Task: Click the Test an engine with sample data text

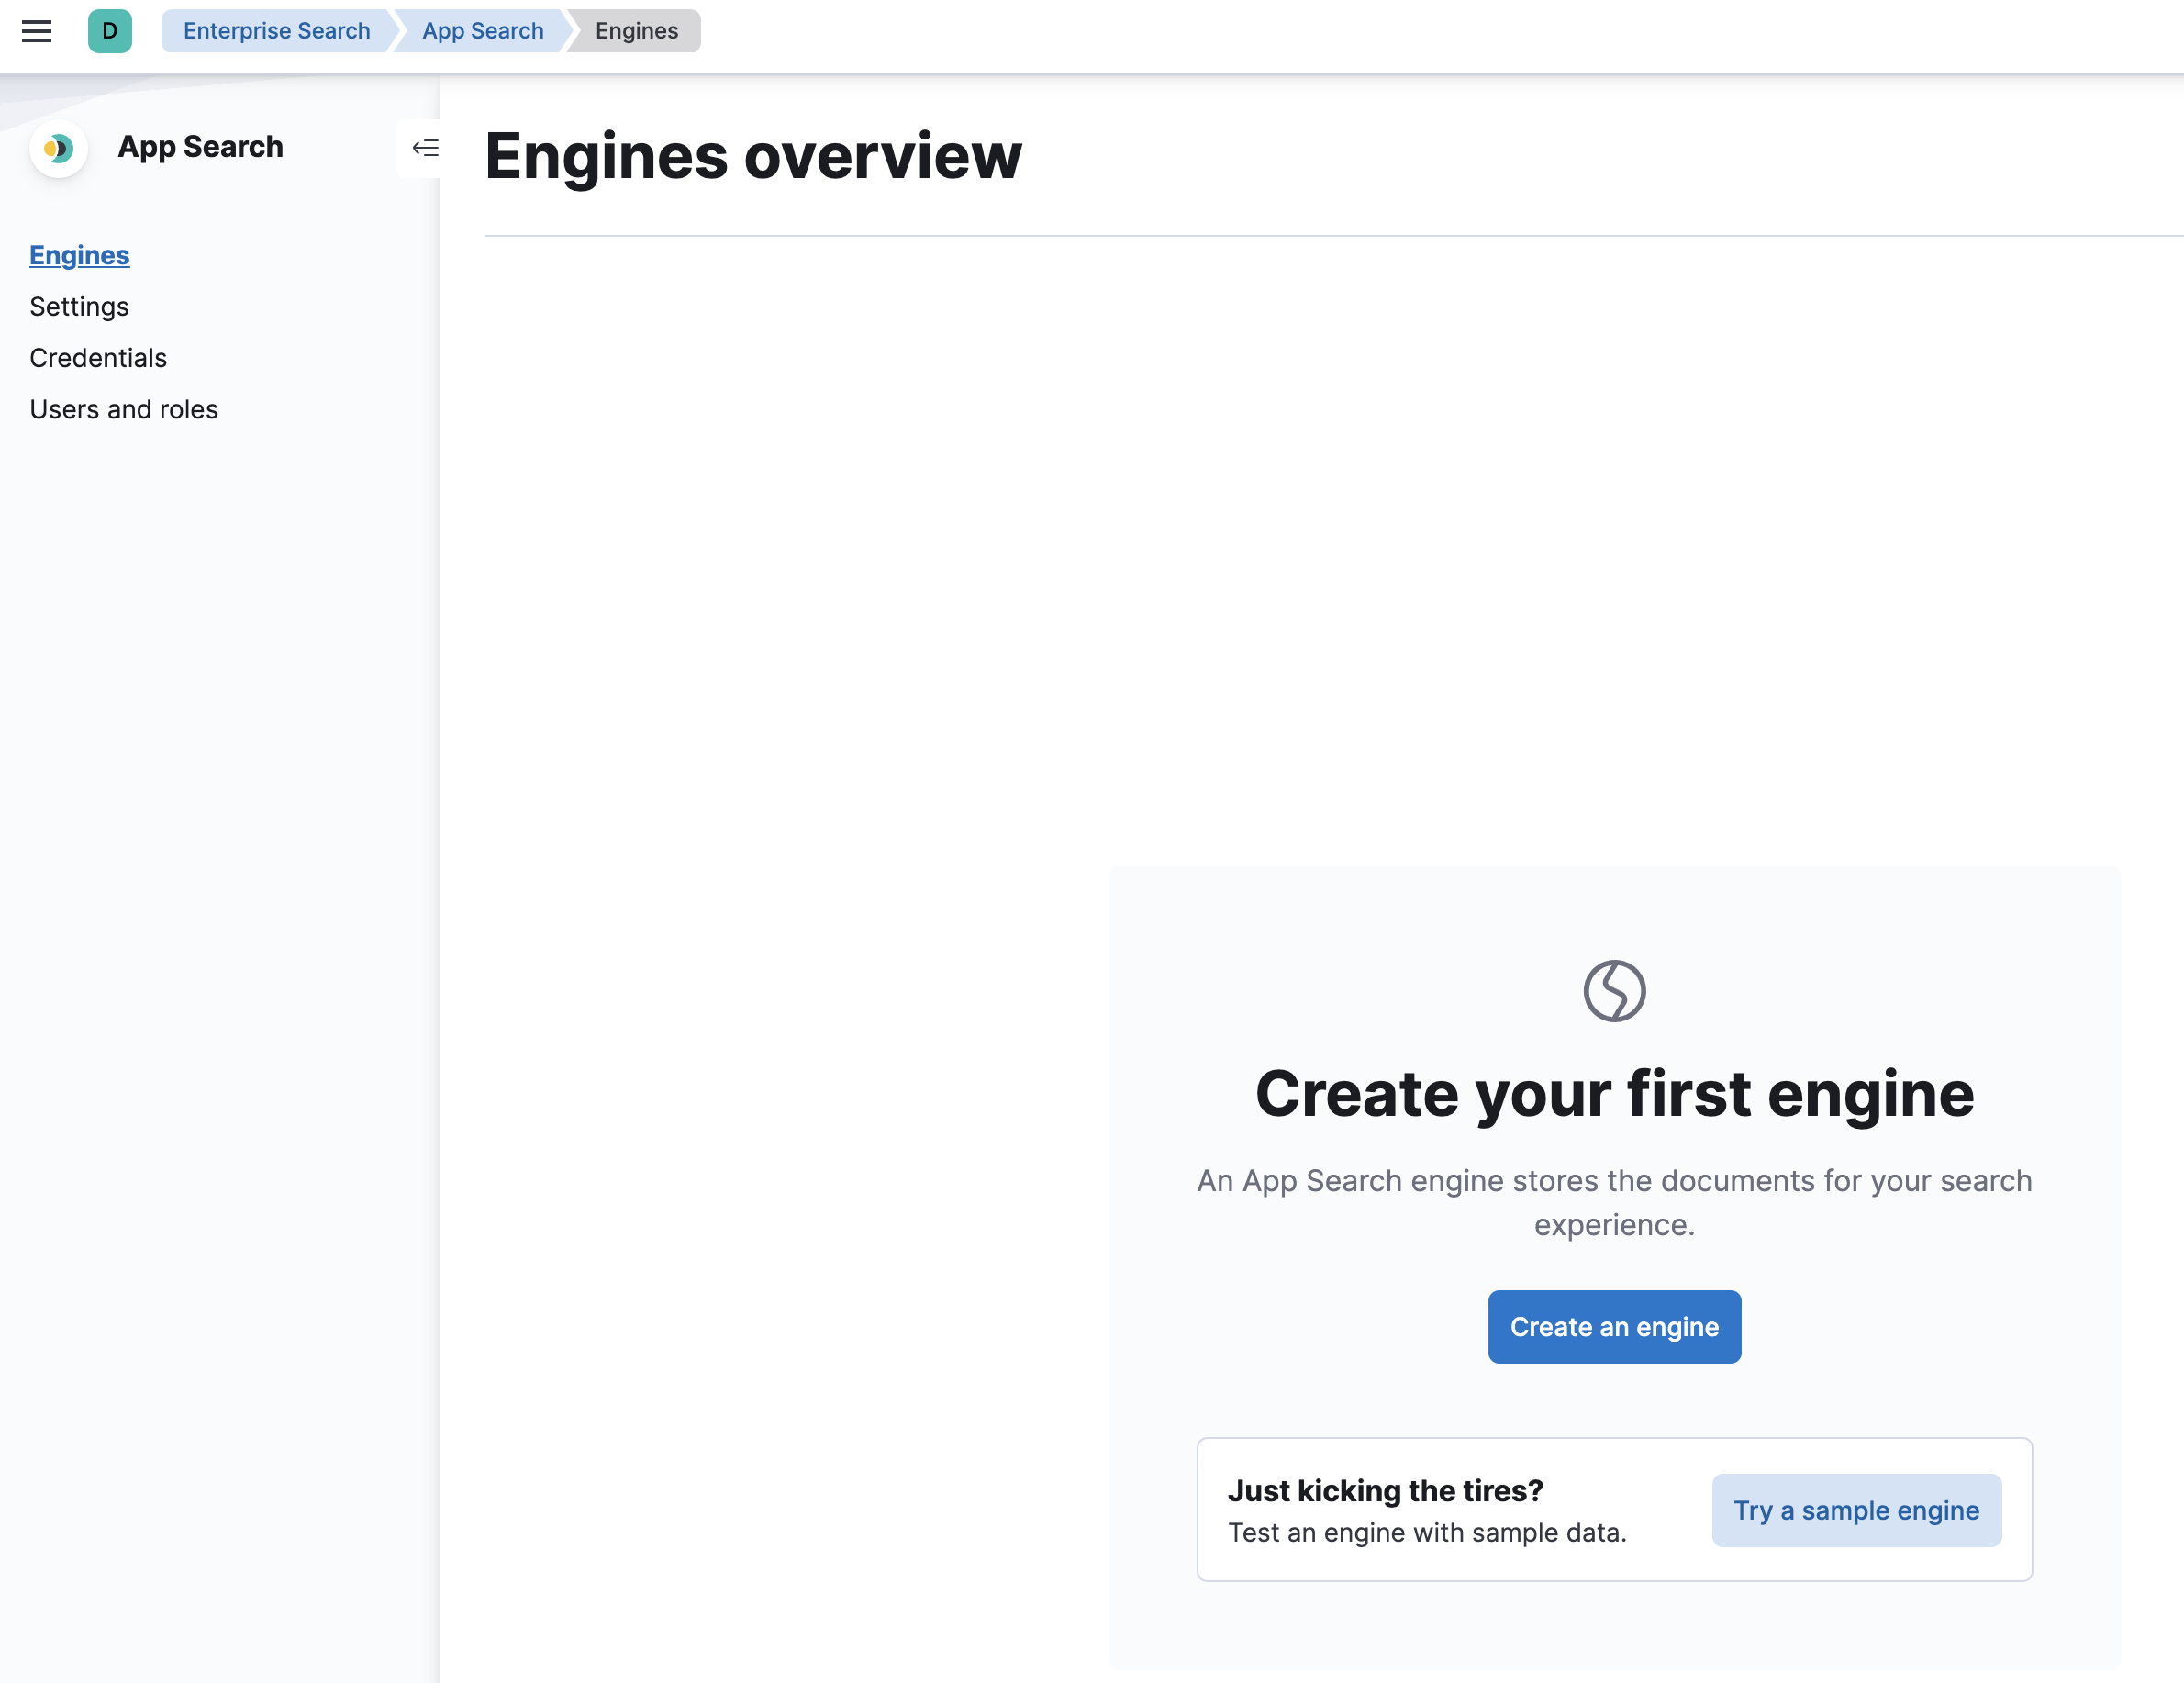Action: coord(1427,1533)
